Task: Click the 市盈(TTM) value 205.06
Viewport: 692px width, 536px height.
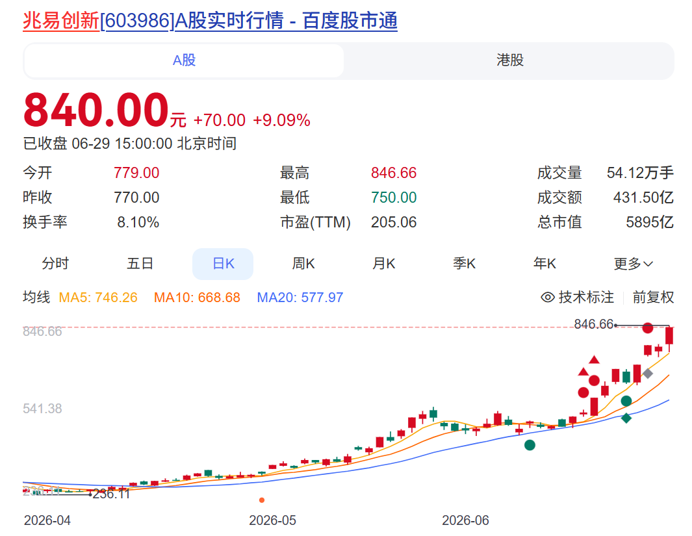Action: [394, 222]
